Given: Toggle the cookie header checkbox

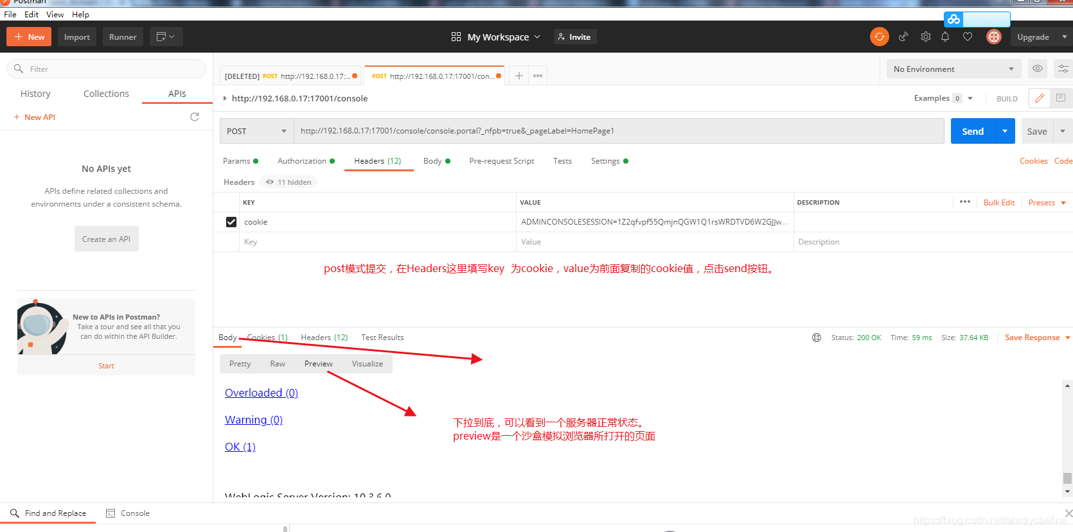Looking at the screenshot, I should (x=231, y=222).
